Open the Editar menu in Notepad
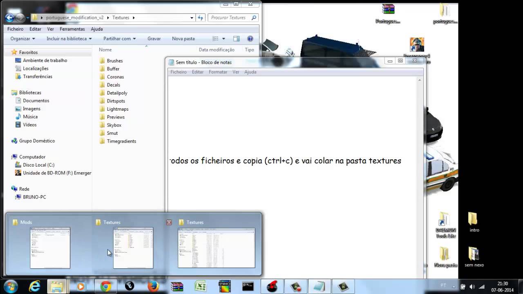Viewport: 523px width, 294px height. [x=198, y=72]
